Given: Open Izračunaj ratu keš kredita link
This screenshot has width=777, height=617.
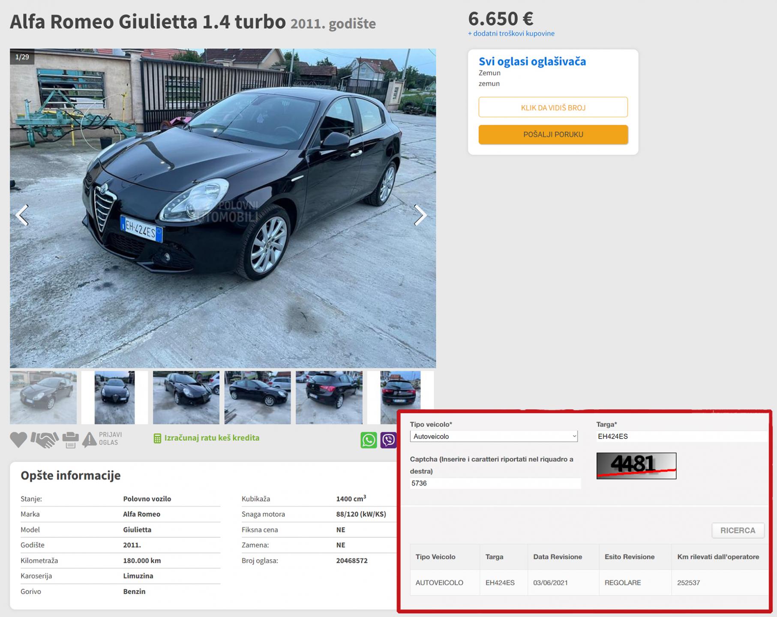Looking at the screenshot, I should click(x=212, y=438).
